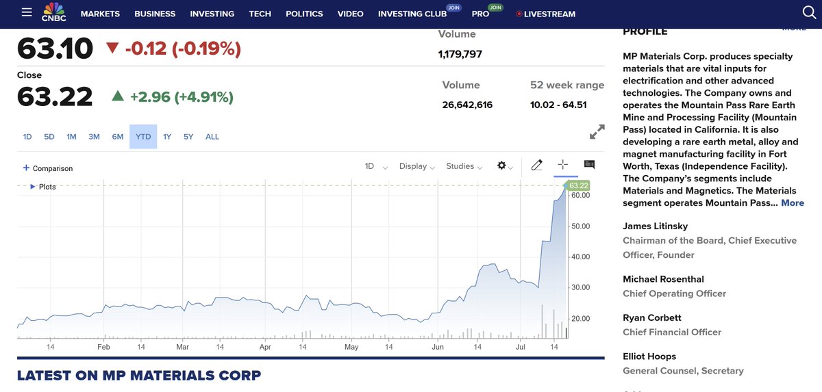Click the Feb label on chart axis
This screenshot has width=822, height=392.
click(x=103, y=347)
